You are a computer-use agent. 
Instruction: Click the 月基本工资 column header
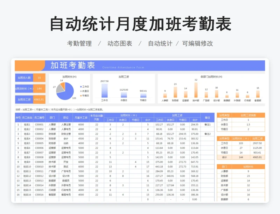pyautogui.click(x=81, y=118)
